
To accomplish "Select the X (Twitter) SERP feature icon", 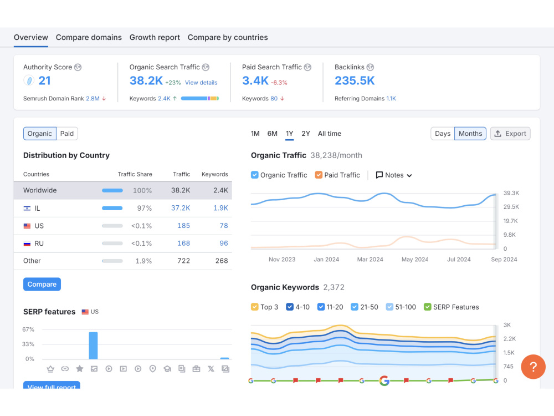I will click(x=211, y=369).
